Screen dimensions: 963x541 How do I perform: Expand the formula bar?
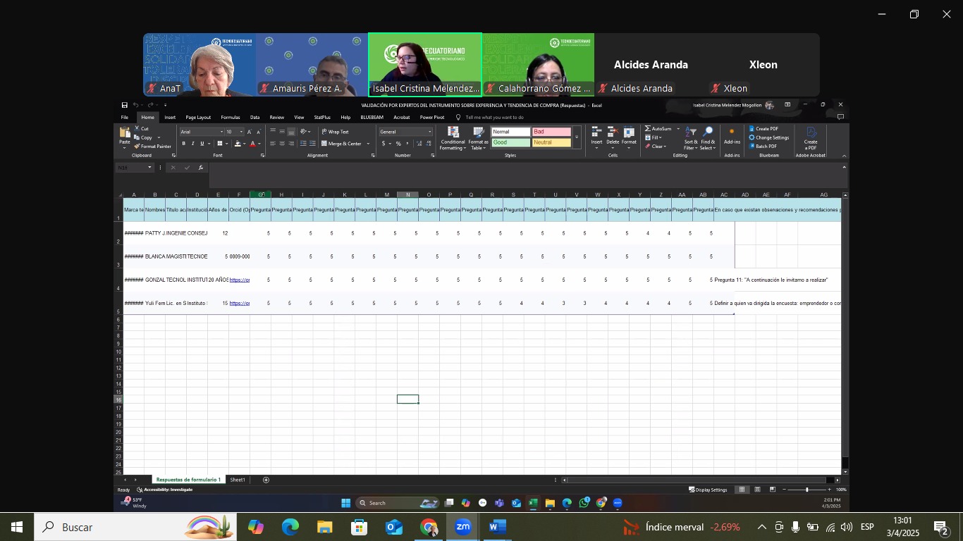844,167
